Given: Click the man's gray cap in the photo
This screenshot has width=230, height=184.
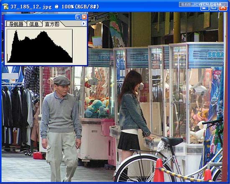Looking at the screenshot, I should tap(61, 80).
